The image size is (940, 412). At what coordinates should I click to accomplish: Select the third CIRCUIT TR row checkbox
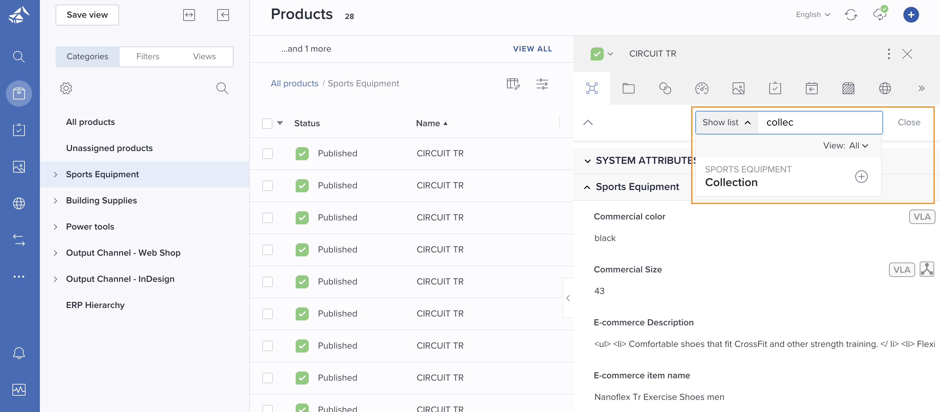pyautogui.click(x=268, y=218)
